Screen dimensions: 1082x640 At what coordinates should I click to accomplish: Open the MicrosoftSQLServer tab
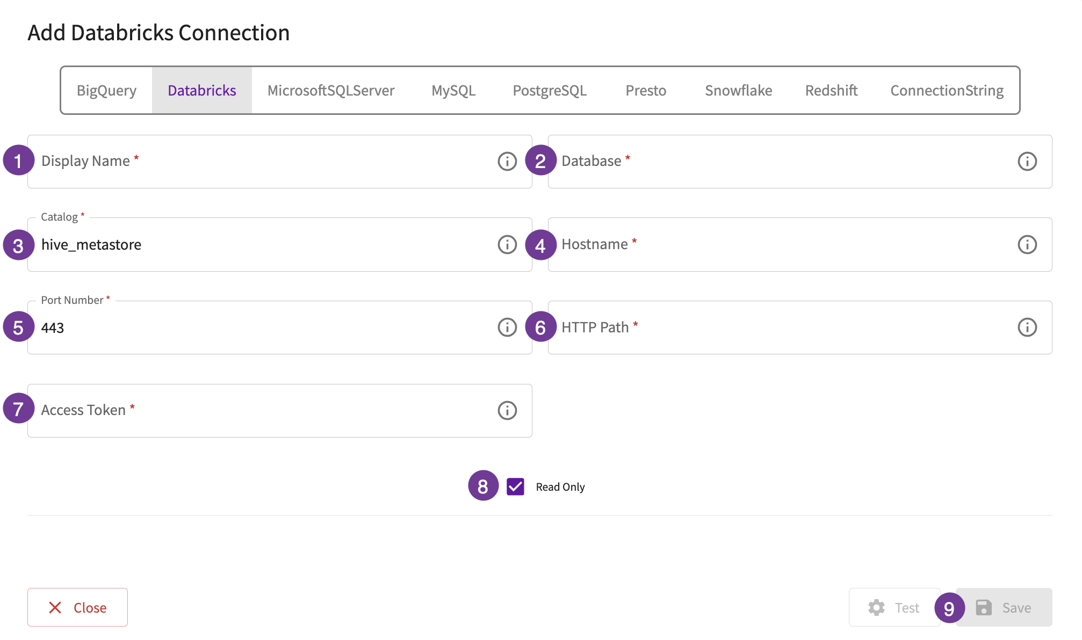(331, 90)
